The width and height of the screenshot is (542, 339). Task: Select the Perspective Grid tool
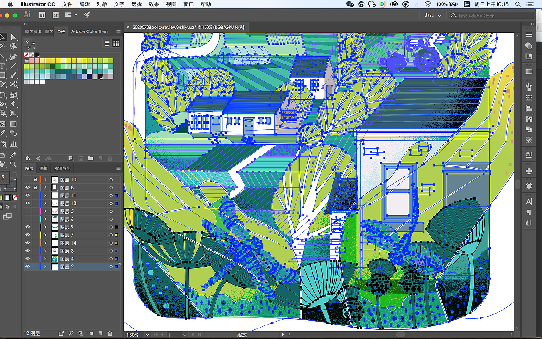click(x=13, y=113)
